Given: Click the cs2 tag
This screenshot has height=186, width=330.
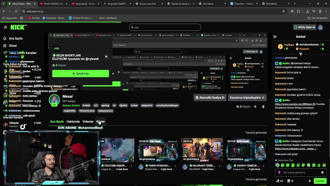Looking at the screenshot, I should pyautogui.click(x=96, y=105).
